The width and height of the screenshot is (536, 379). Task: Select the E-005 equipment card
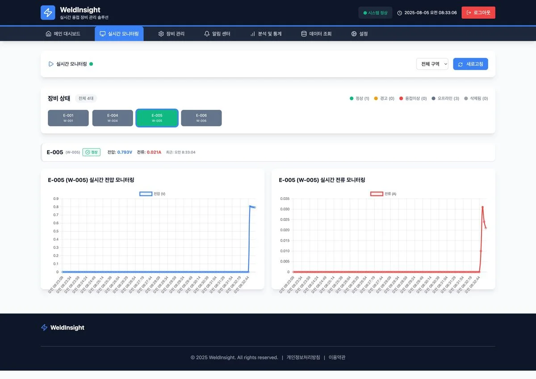[x=157, y=118]
